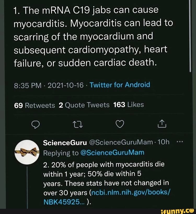Share the tweet via the upload icon
196x214 pixels.
(162, 124)
